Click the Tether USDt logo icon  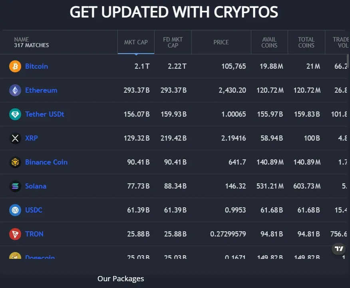click(15, 114)
